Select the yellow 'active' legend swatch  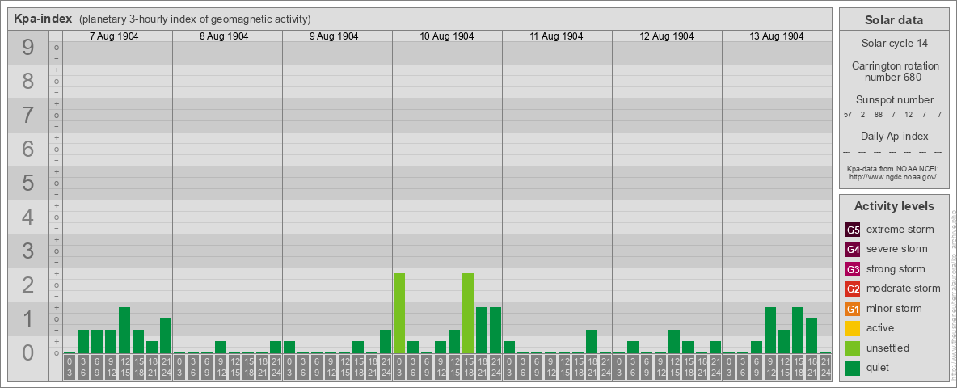[x=854, y=328]
